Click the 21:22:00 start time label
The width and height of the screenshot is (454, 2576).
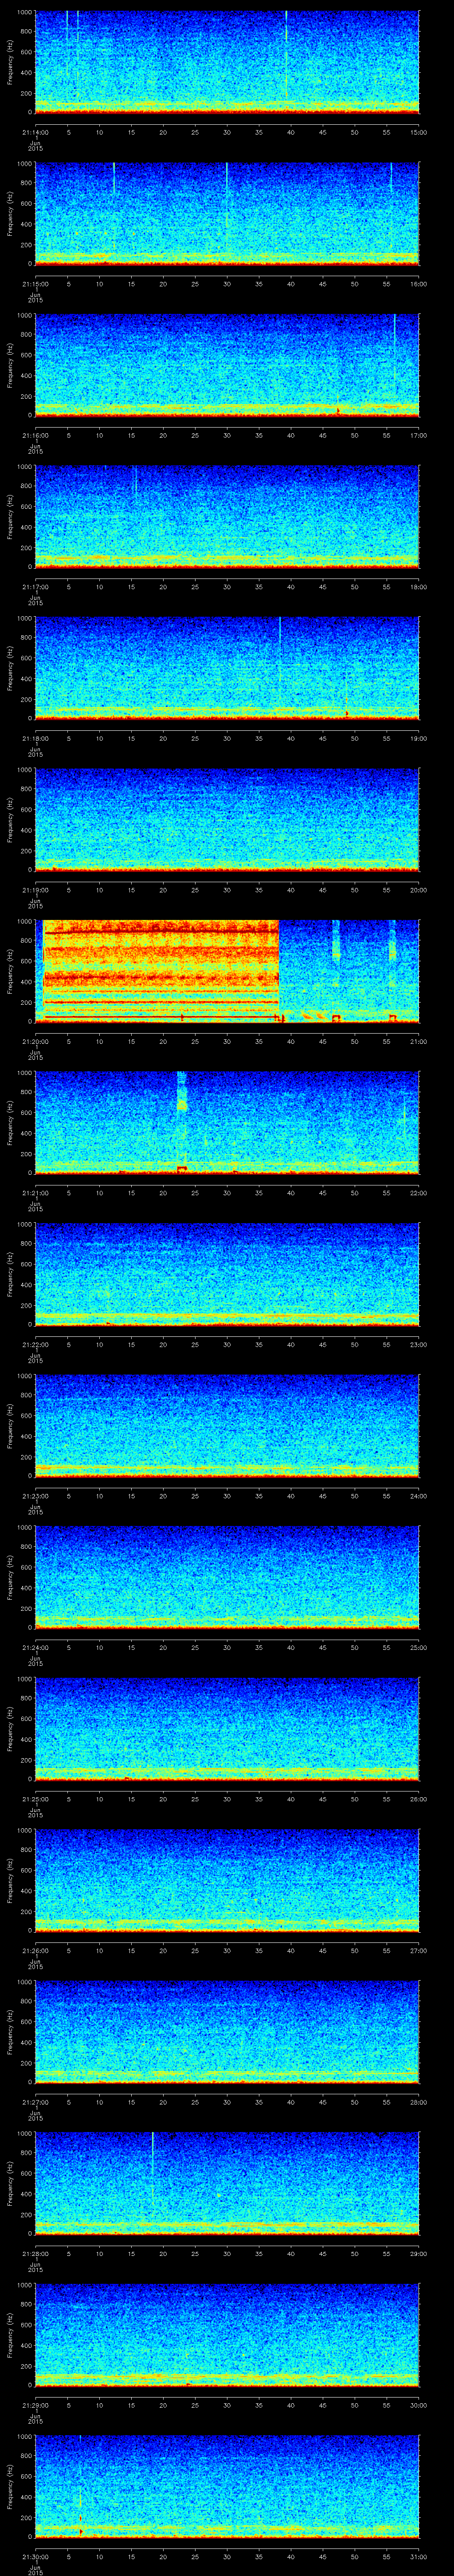(x=35, y=1344)
